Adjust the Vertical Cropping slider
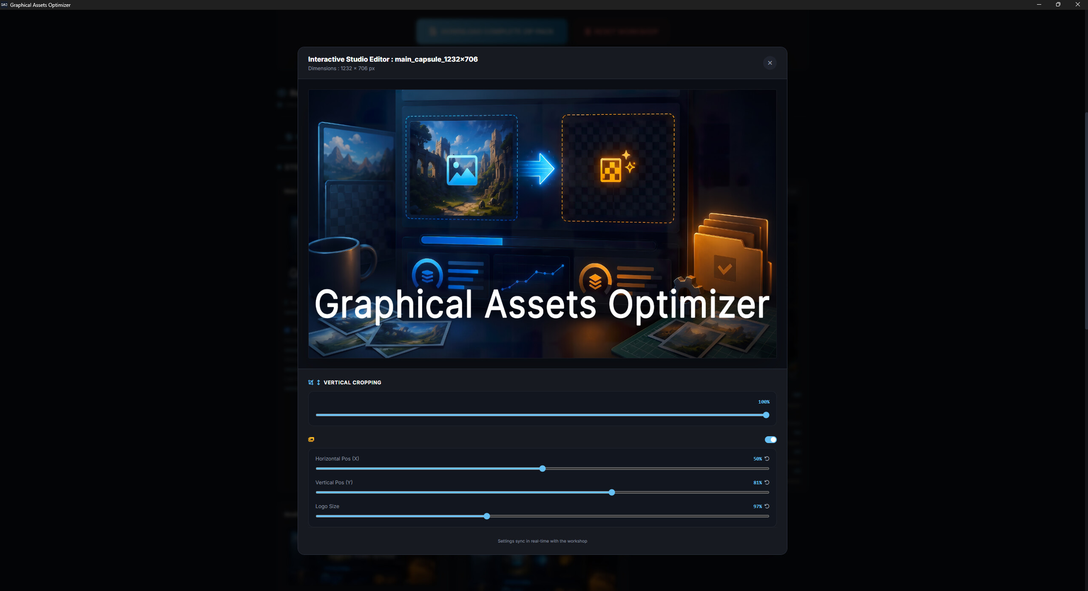This screenshot has width=1088, height=591. [542, 415]
